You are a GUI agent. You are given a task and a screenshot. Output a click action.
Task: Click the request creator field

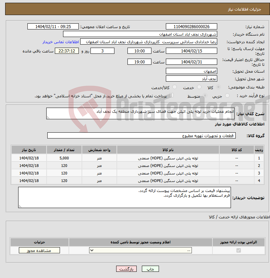tap(148, 42)
